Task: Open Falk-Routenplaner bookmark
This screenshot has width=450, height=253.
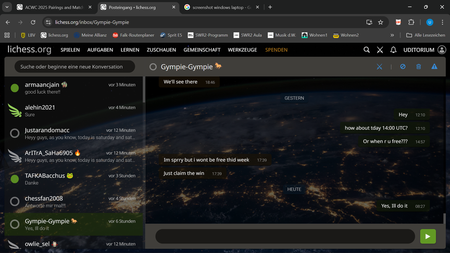Action: 133,35
